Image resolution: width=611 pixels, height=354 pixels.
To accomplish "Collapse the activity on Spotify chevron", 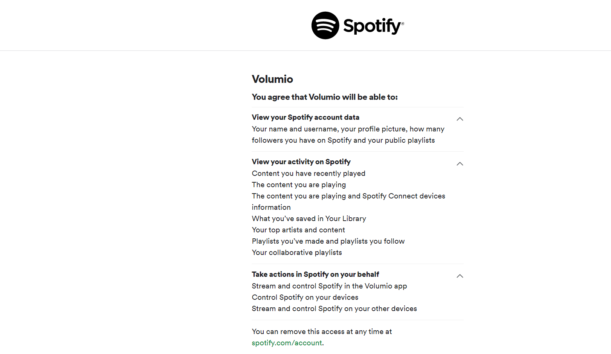I will 460,164.
